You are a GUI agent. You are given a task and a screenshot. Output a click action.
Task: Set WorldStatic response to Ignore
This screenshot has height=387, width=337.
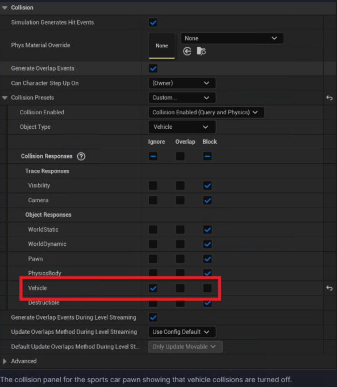click(x=153, y=230)
